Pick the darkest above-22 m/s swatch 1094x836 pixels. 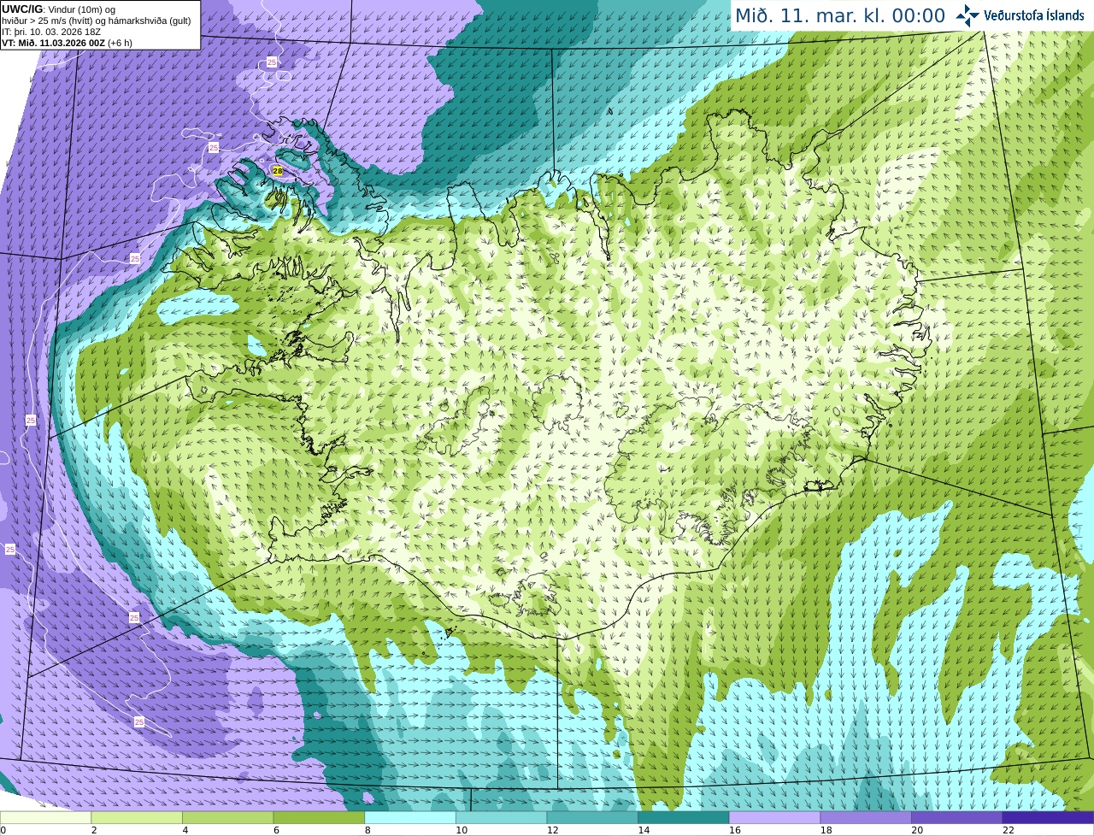tap(1049, 817)
